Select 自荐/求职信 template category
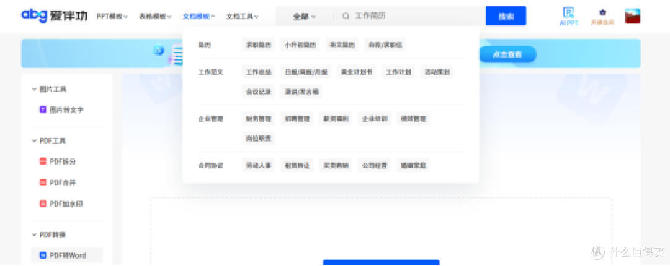This screenshot has height=266, width=670. point(385,45)
